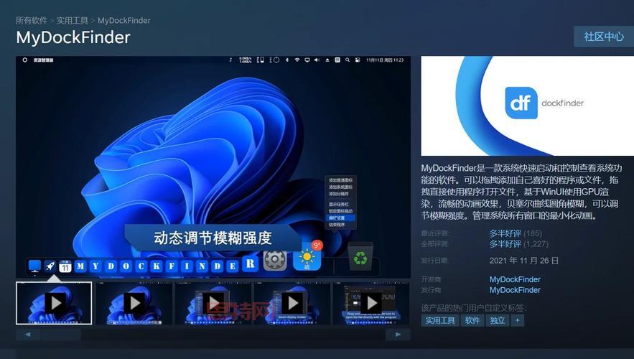Click the control center icon beside the date
634x359 pixels.
coord(358,60)
